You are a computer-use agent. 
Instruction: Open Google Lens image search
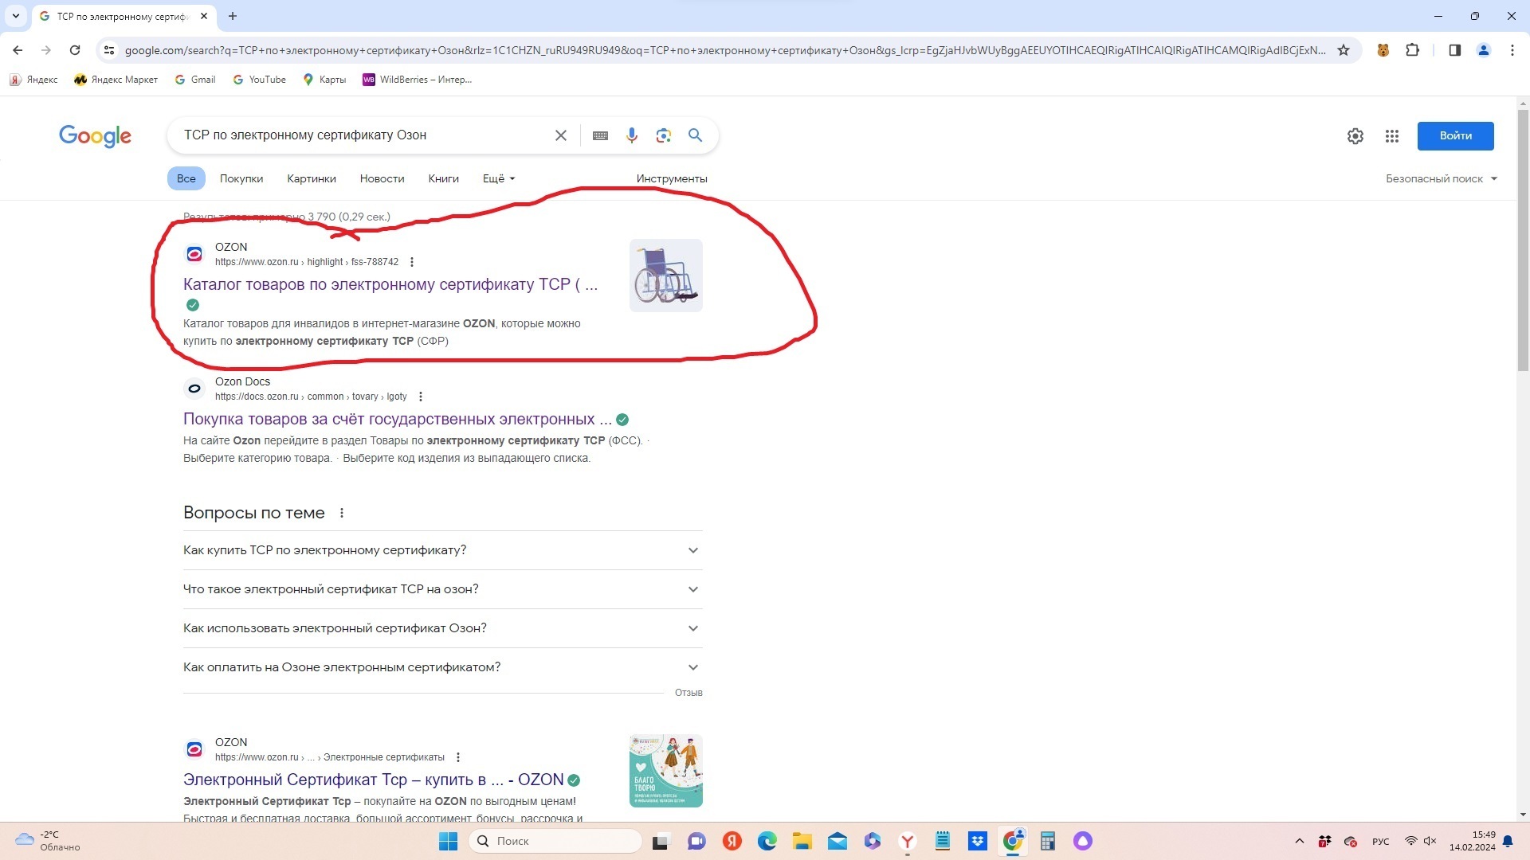click(663, 135)
